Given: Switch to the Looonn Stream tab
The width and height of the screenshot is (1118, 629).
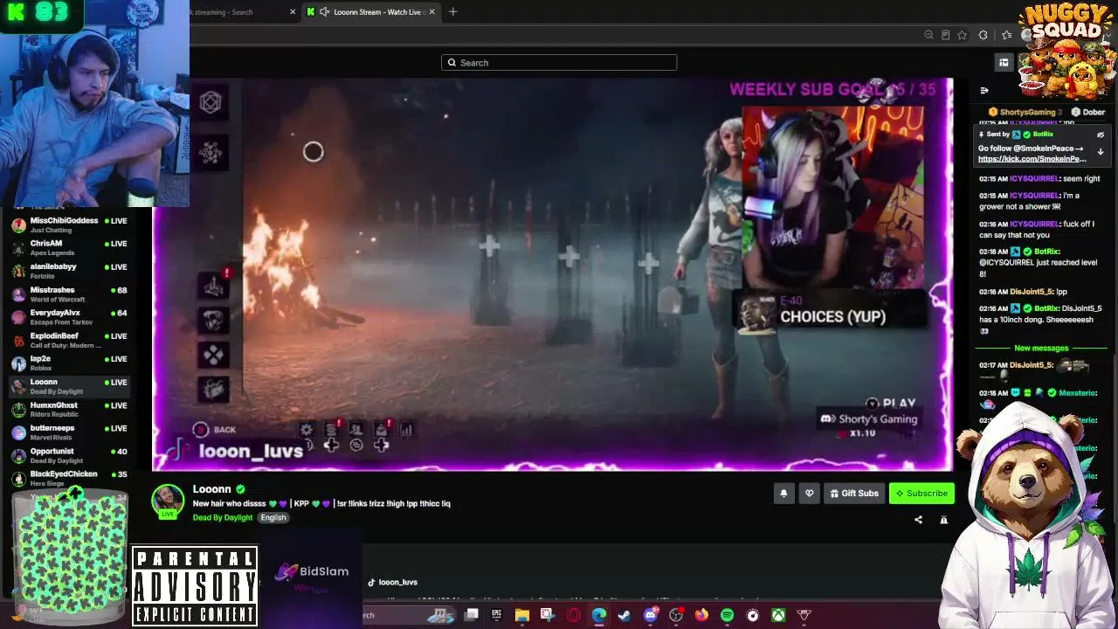Looking at the screenshot, I should 371,12.
